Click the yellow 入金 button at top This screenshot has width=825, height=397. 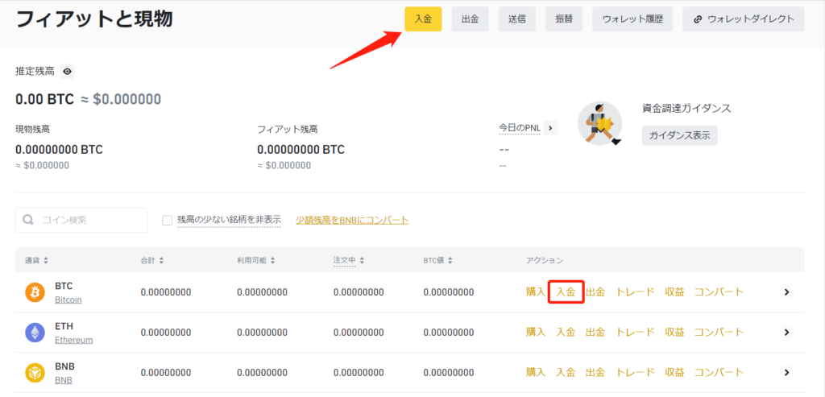[423, 19]
